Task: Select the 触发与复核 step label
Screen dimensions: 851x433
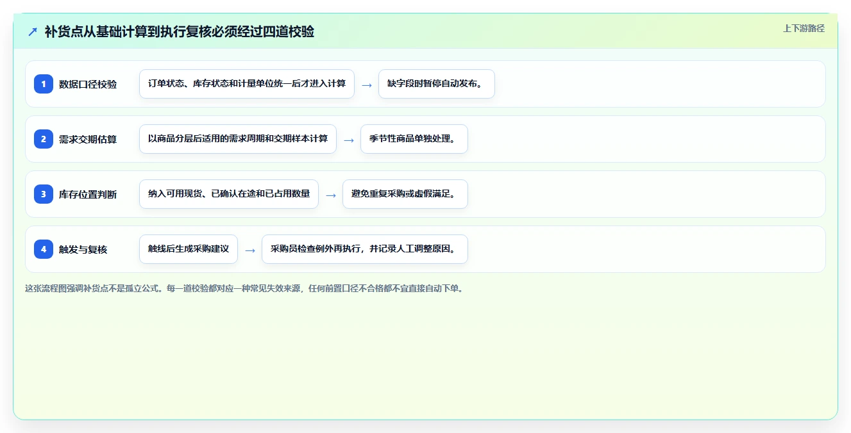Action: click(x=83, y=249)
